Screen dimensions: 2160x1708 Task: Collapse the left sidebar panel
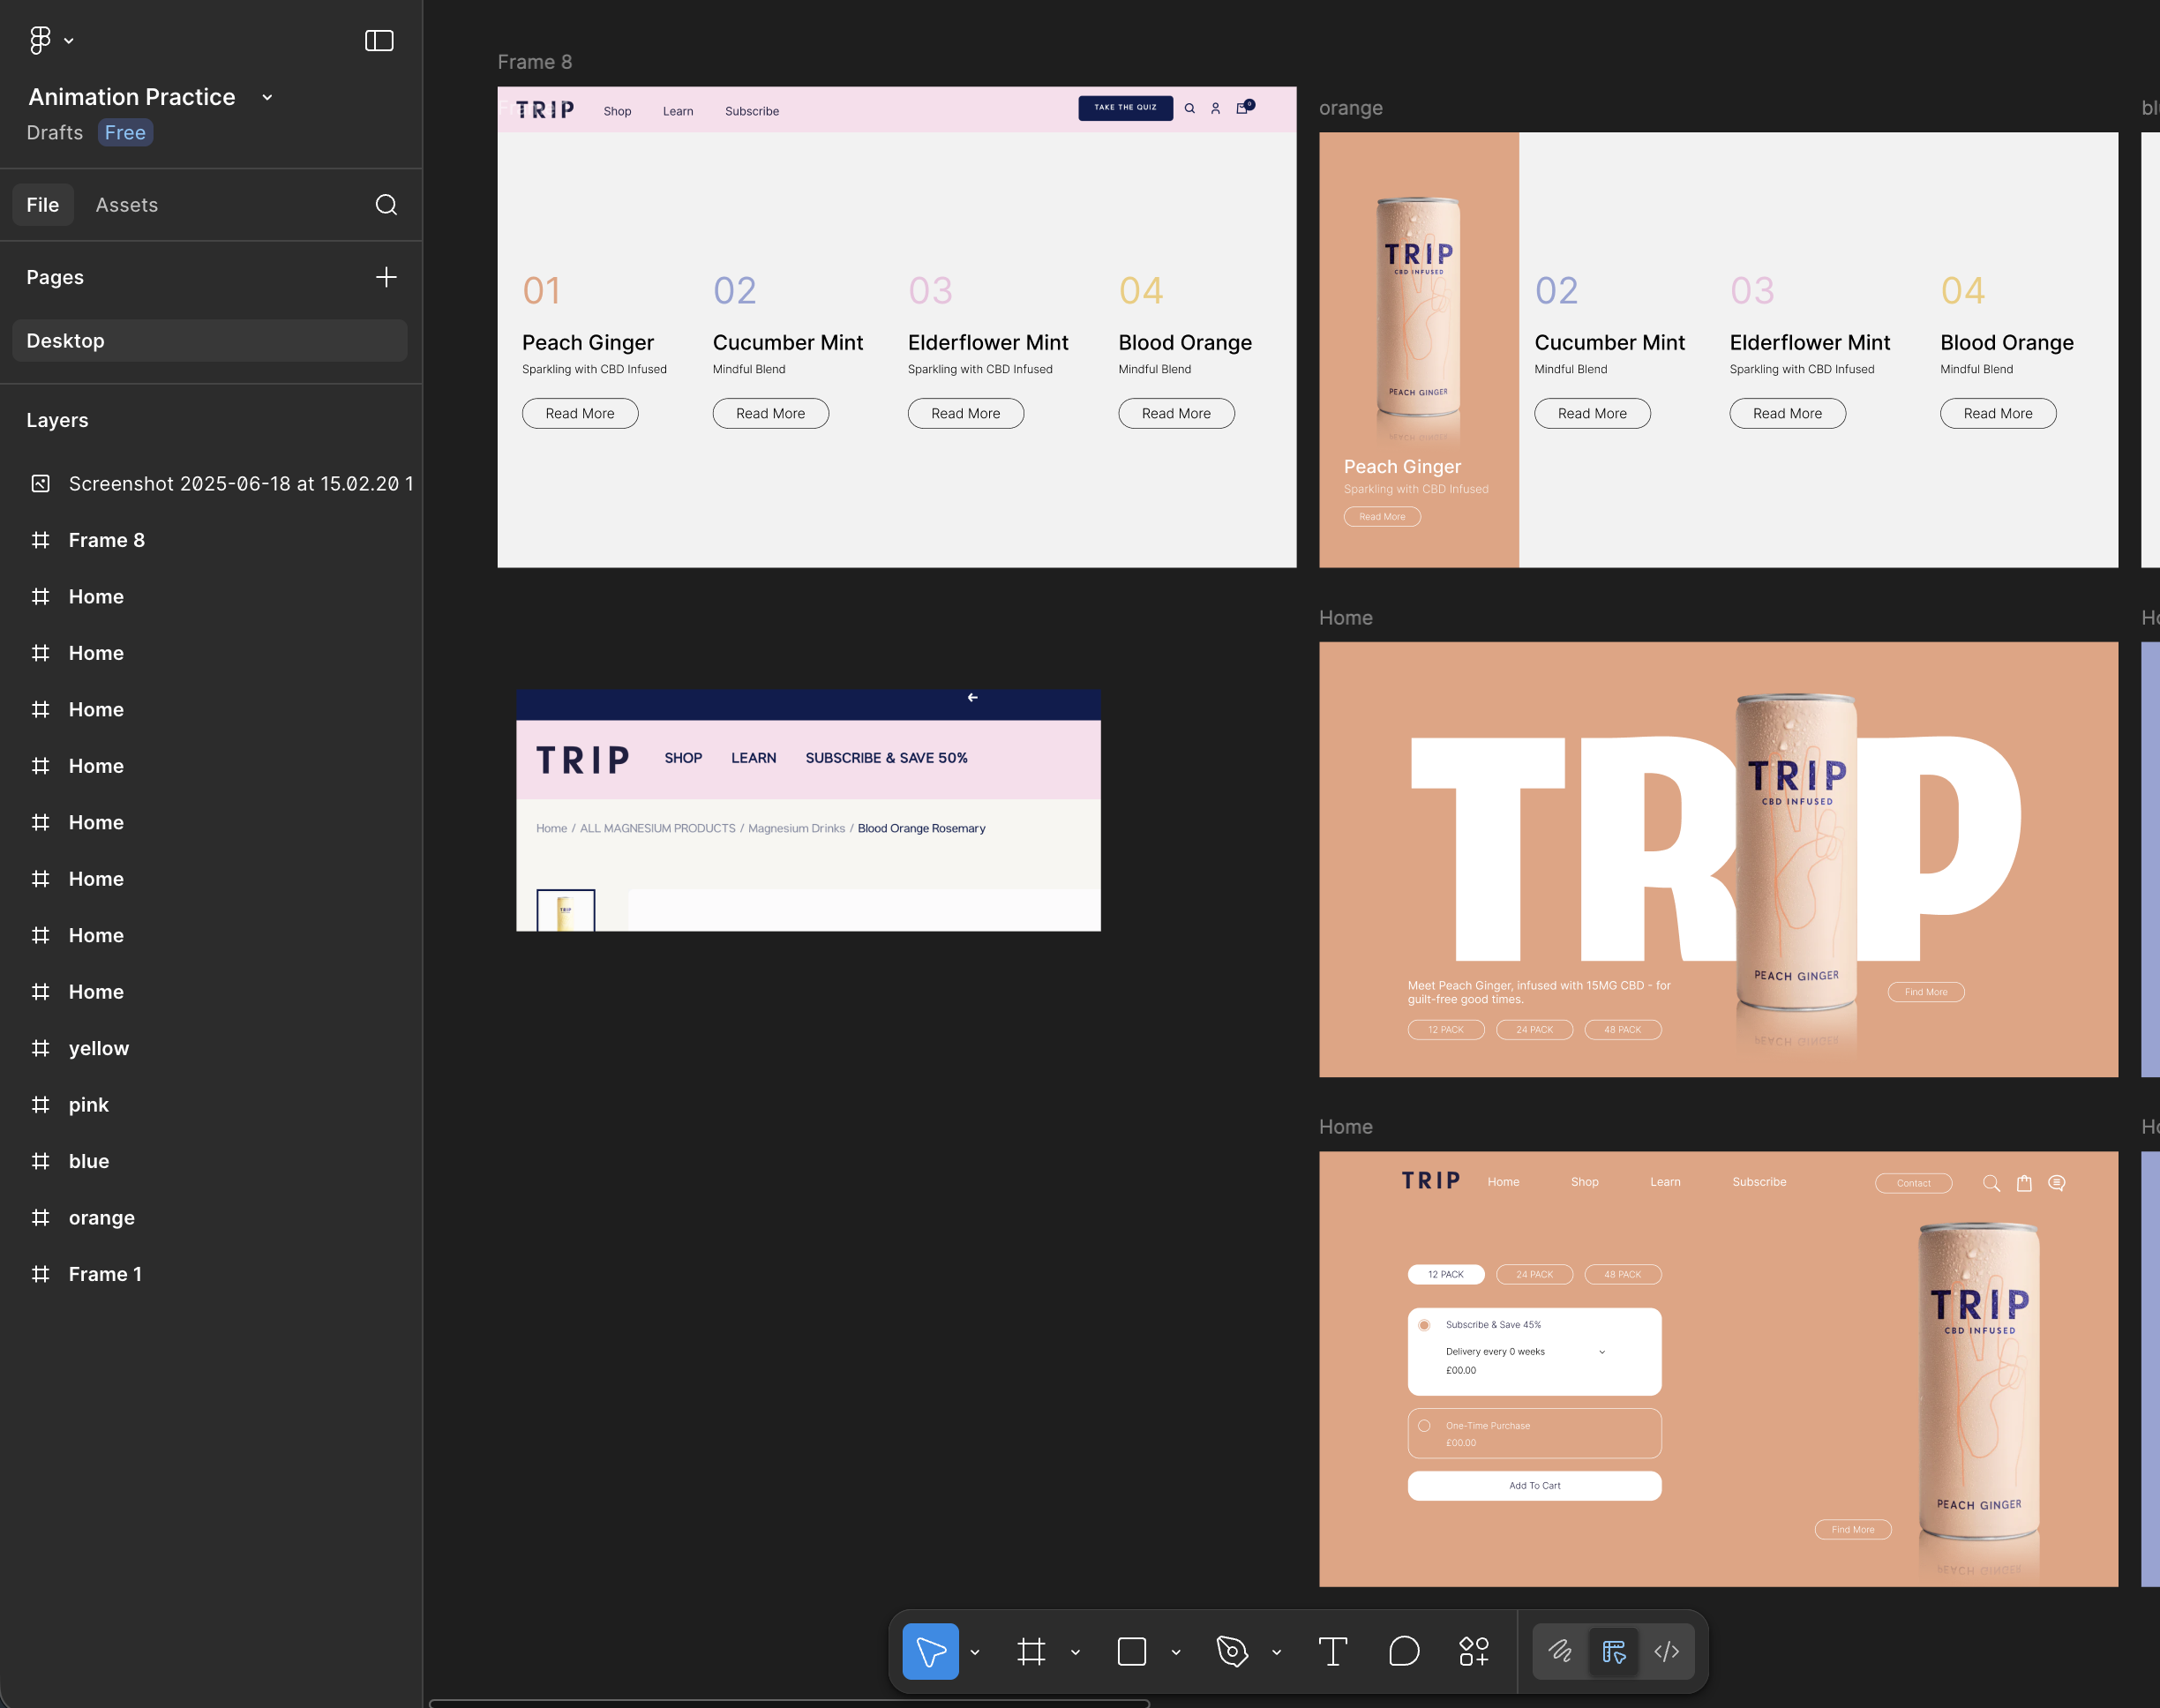coord(379,40)
